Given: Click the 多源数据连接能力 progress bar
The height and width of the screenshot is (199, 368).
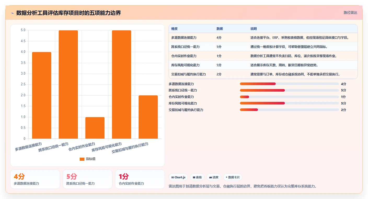Looking at the screenshot, I should (289, 84).
